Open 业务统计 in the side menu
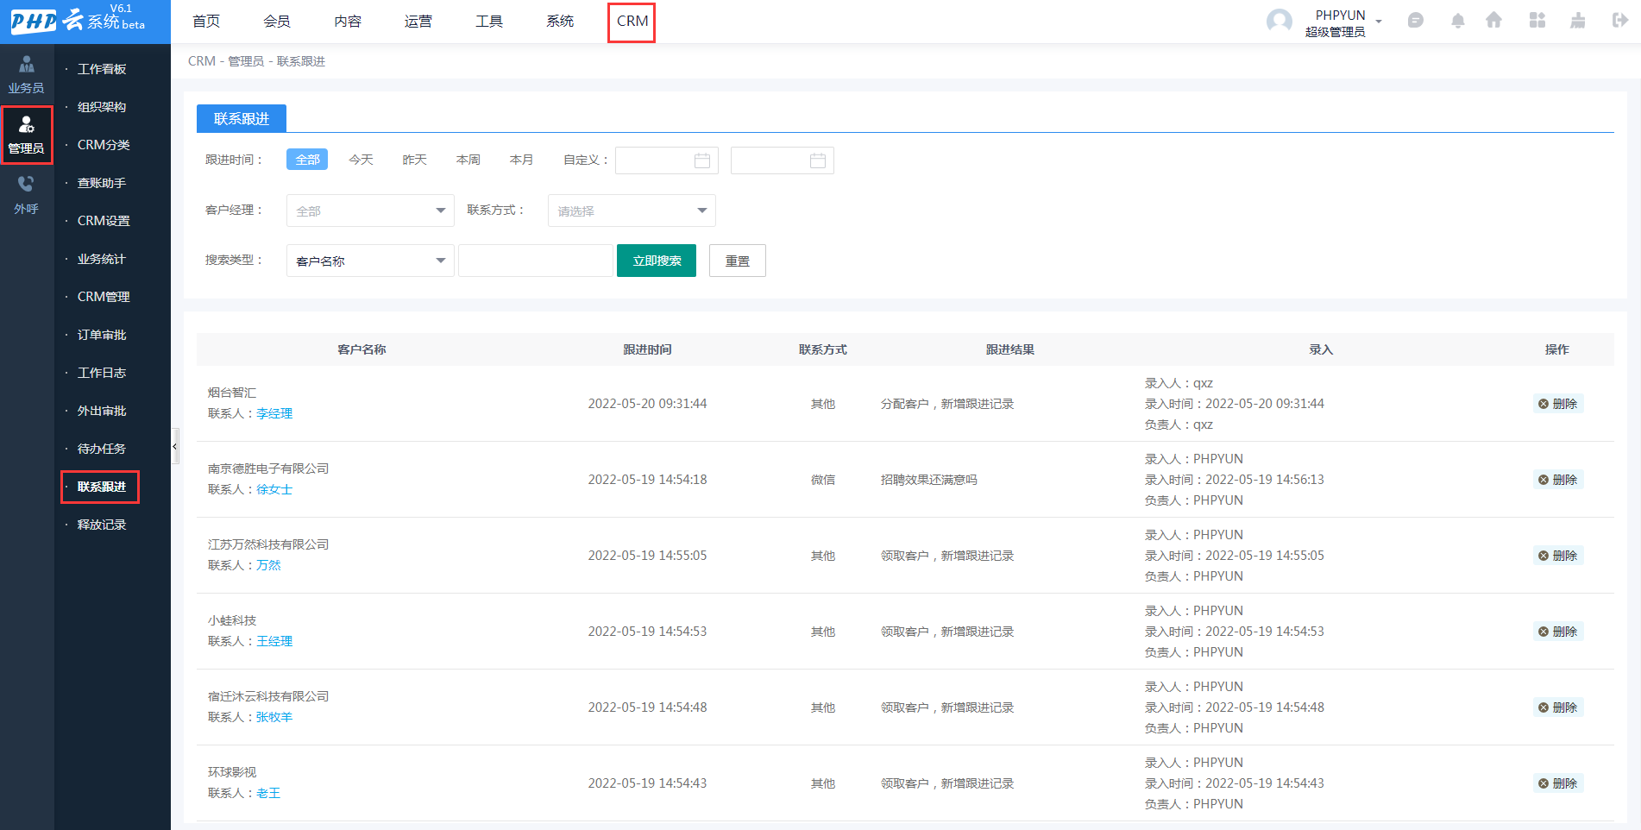Viewport: 1641px width, 830px height. click(x=102, y=259)
